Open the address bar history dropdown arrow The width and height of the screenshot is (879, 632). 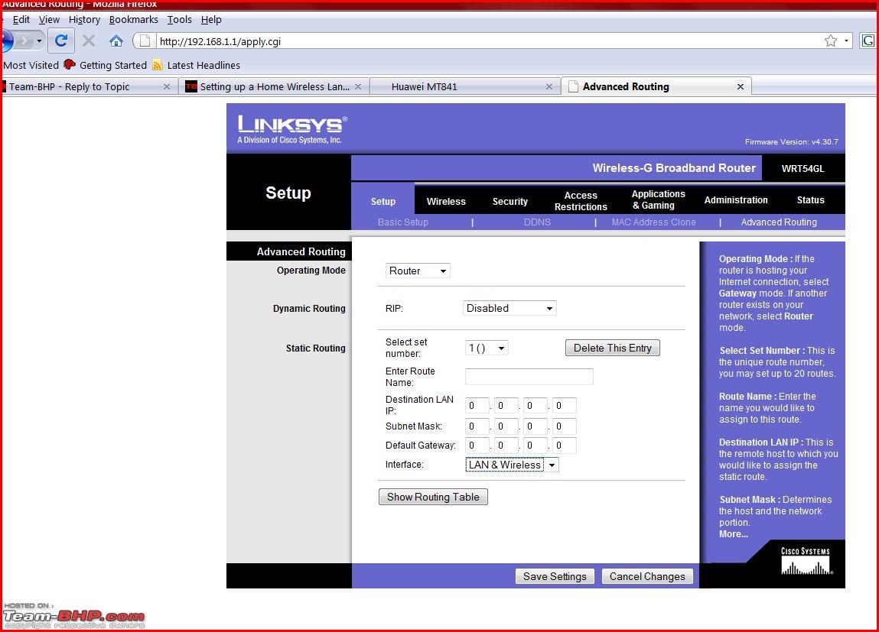click(846, 41)
